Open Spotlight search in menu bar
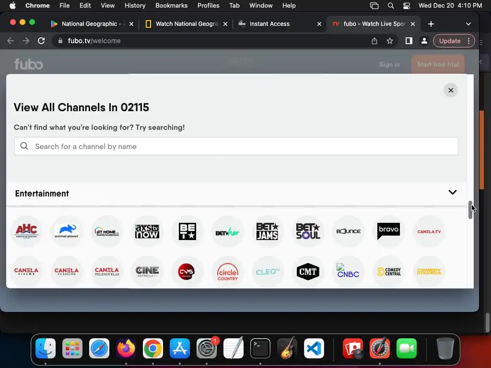Screen dimensions: 491x368 [x=390, y=6]
